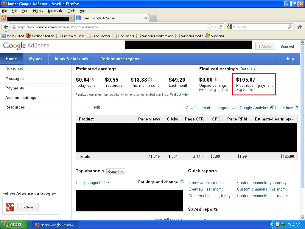This screenshot has width=305, height=229.
Task: Click the browser Back arrow button
Action: click(x=6, y=27)
